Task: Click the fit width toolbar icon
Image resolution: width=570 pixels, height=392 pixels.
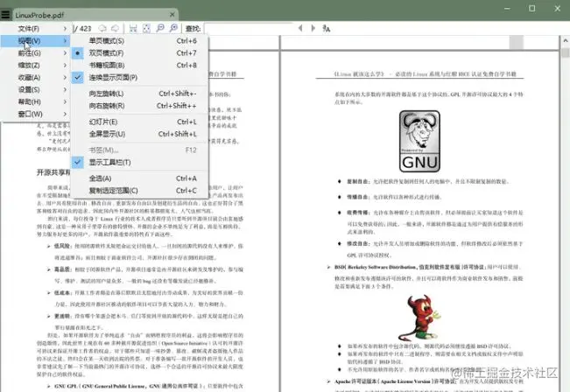Action: pyautogui.click(x=133, y=28)
